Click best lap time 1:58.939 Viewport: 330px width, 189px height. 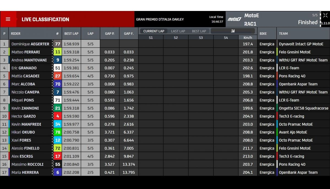coord(71,44)
